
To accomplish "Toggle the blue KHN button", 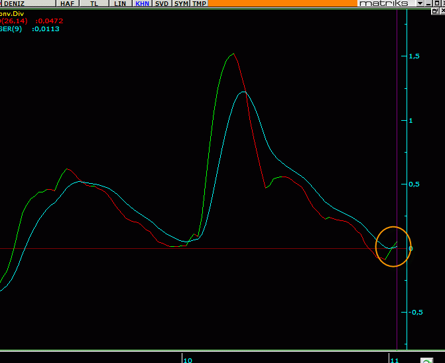I will pyautogui.click(x=143, y=3).
